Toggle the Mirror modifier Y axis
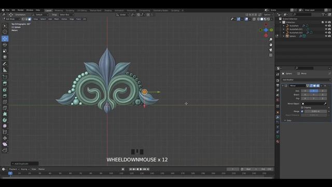Viewport: 332px width, 187px height. pyautogui.click(x=314, y=91)
